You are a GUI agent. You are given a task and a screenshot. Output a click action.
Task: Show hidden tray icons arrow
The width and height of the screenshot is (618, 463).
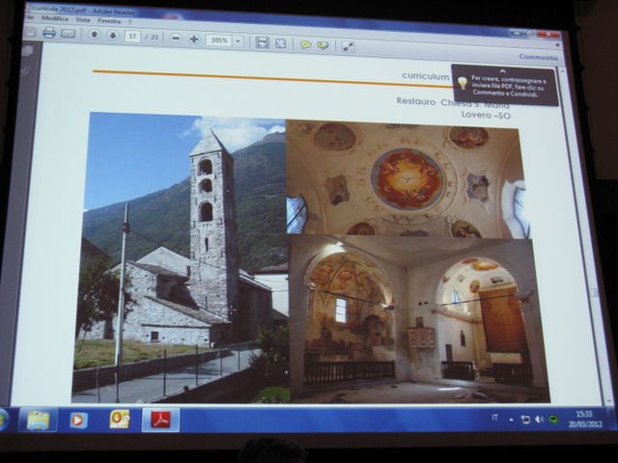(511, 420)
